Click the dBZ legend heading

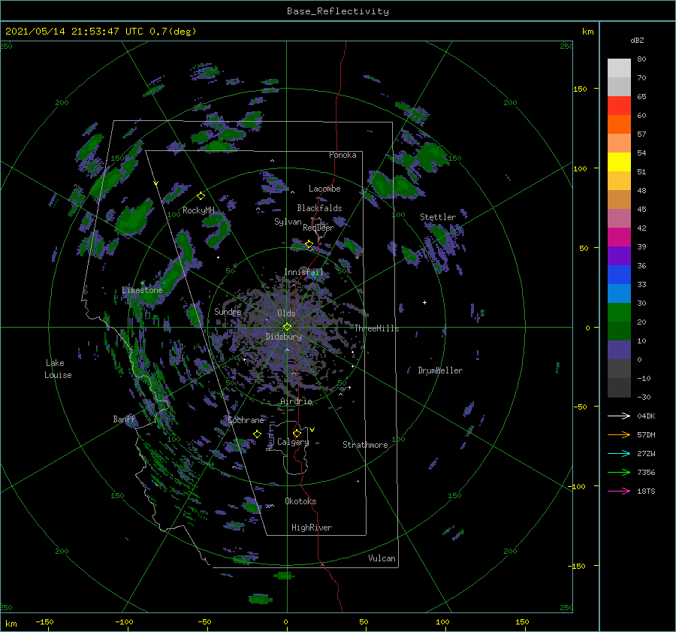click(637, 40)
